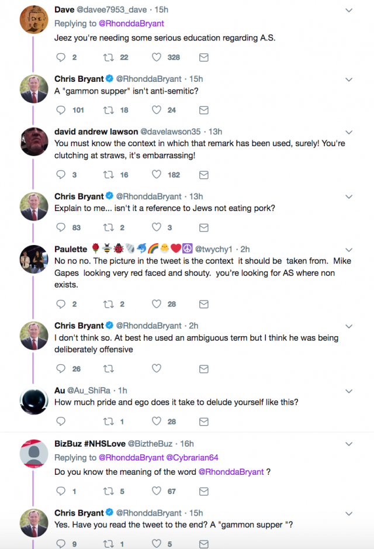Retweet BizBuz #NHSLove's tweet
Viewport: 374px width, 549px height.
tap(108, 492)
